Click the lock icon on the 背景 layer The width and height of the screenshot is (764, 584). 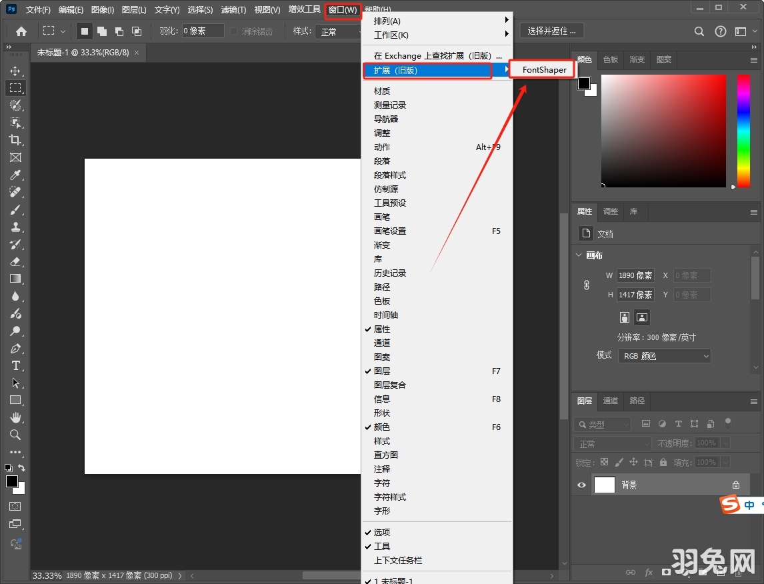point(736,485)
